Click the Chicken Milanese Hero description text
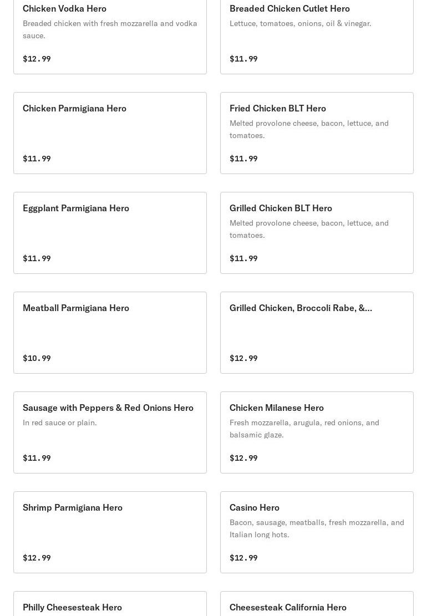427x616 pixels. pyautogui.click(x=304, y=429)
